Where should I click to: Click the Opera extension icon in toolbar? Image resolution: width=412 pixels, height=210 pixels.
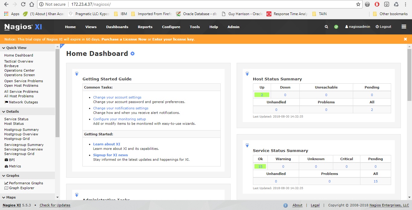[377, 4]
